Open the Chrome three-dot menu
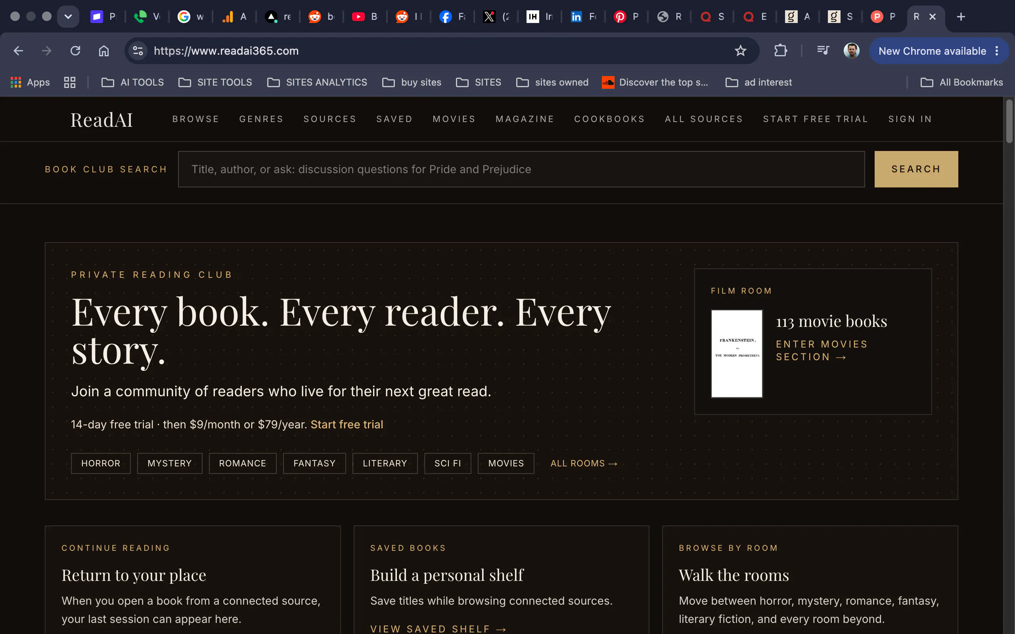1015x634 pixels. coord(997,51)
